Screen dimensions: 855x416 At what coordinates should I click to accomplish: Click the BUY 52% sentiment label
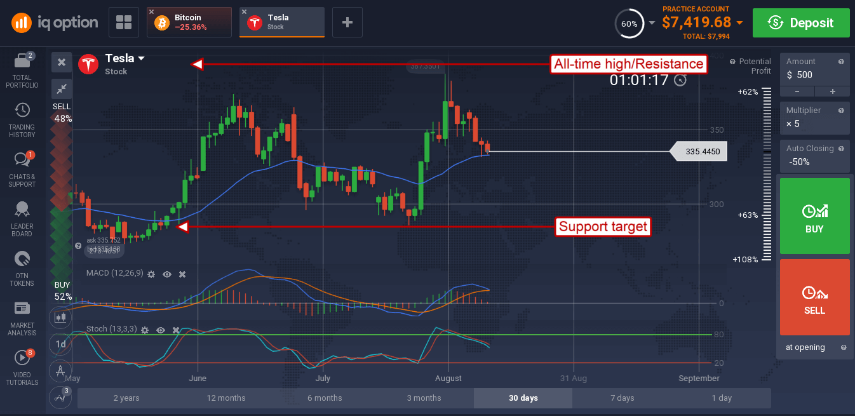point(62,290)
